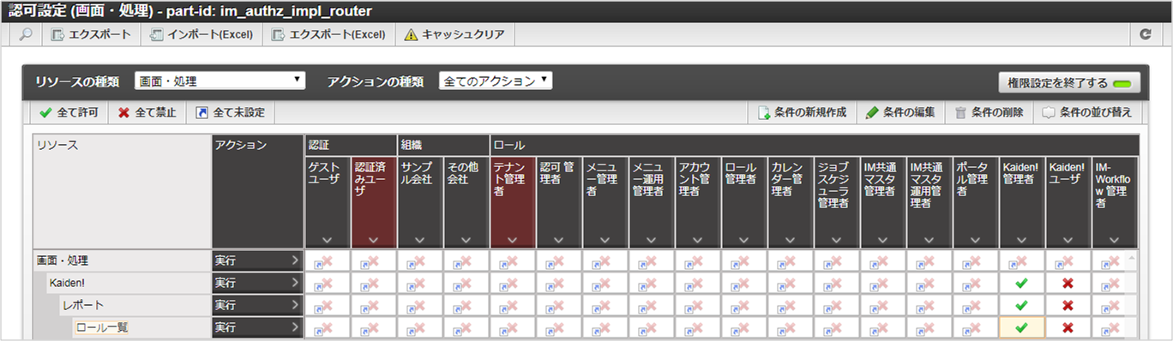This screenshot has height=341, width=1173.
Task: Toggle Kaiden!管理者 permission for ロール一覧
Action: (1021, 327)
